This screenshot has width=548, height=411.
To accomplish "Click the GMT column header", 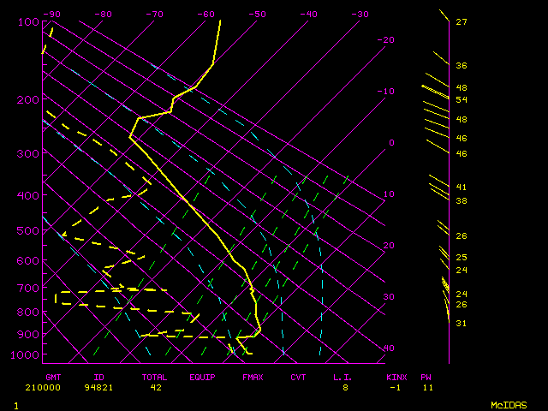I will click(53, 377).
